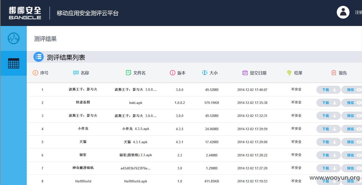Click file name HellWorld.apk
The width and height of the screenshot is (362, 185).
136,181
